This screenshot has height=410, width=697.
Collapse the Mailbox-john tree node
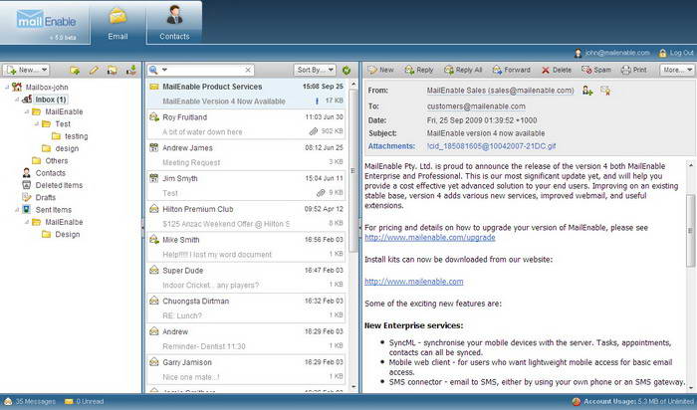[x=7, y=87]
